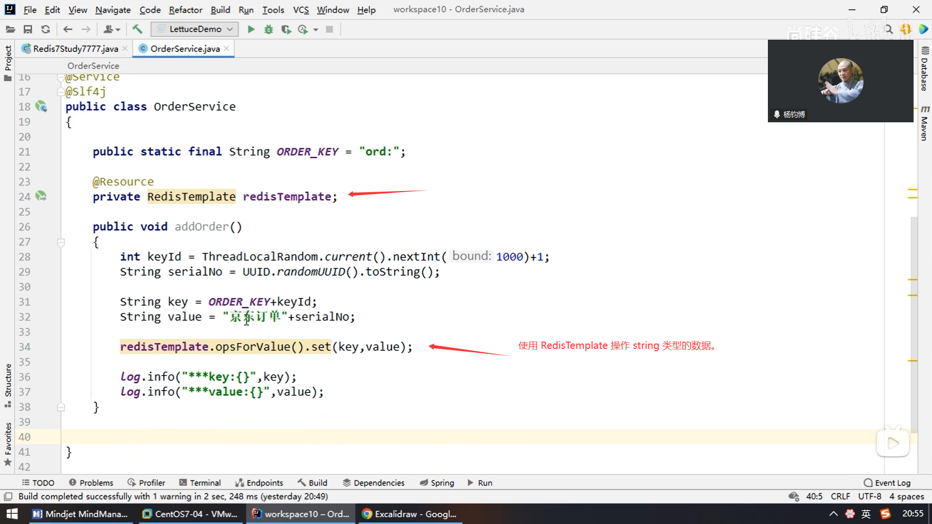This screenshot has width=932, height=524.
Task: Toggle code folding at line 27
Action: pyautogui.click(x=61, y=242)
